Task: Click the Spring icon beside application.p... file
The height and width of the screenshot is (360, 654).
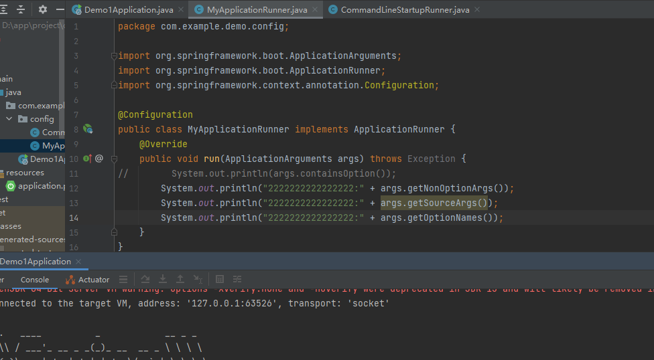Action: pyautogui.click(x=11, y=186)
